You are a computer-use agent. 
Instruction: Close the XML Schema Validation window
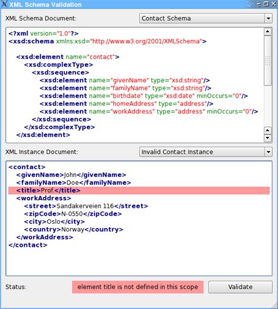274,4
